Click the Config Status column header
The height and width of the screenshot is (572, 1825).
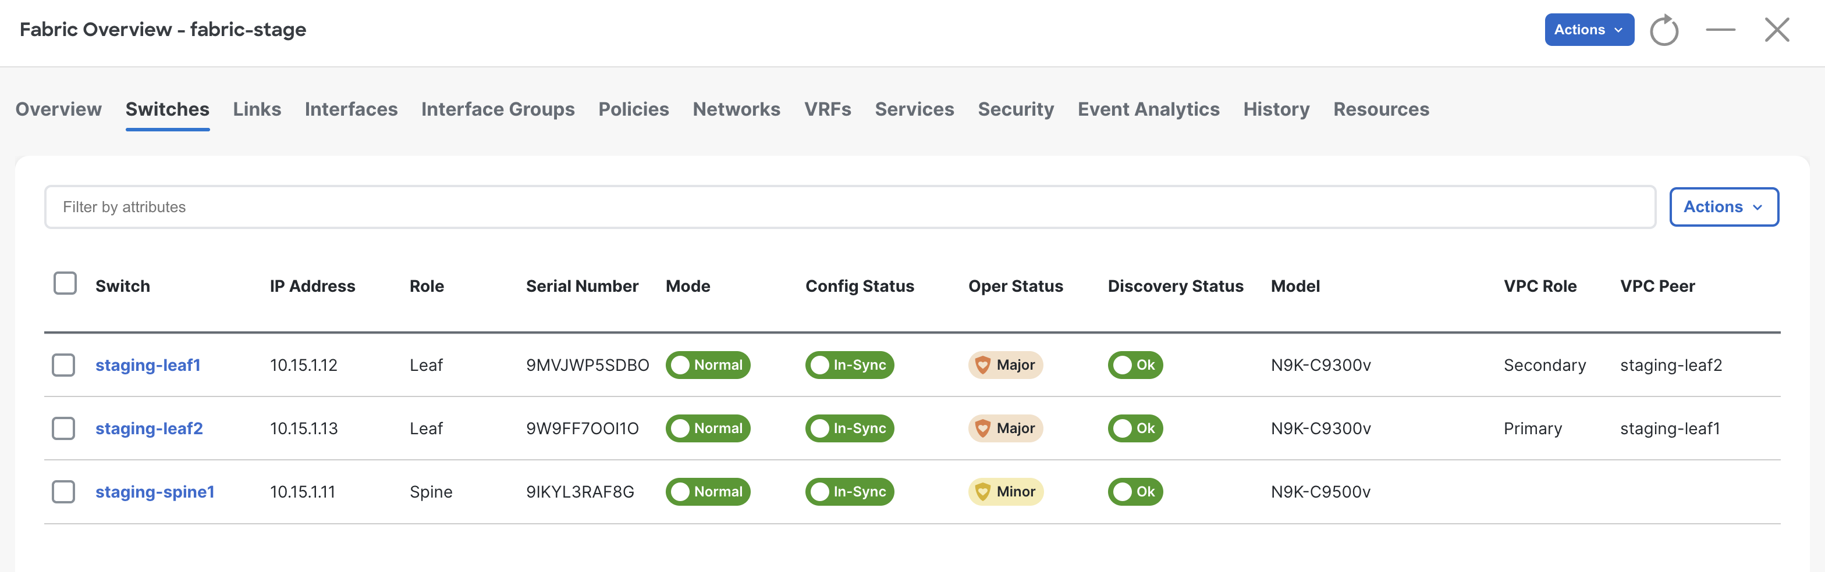tap(860, 286)
